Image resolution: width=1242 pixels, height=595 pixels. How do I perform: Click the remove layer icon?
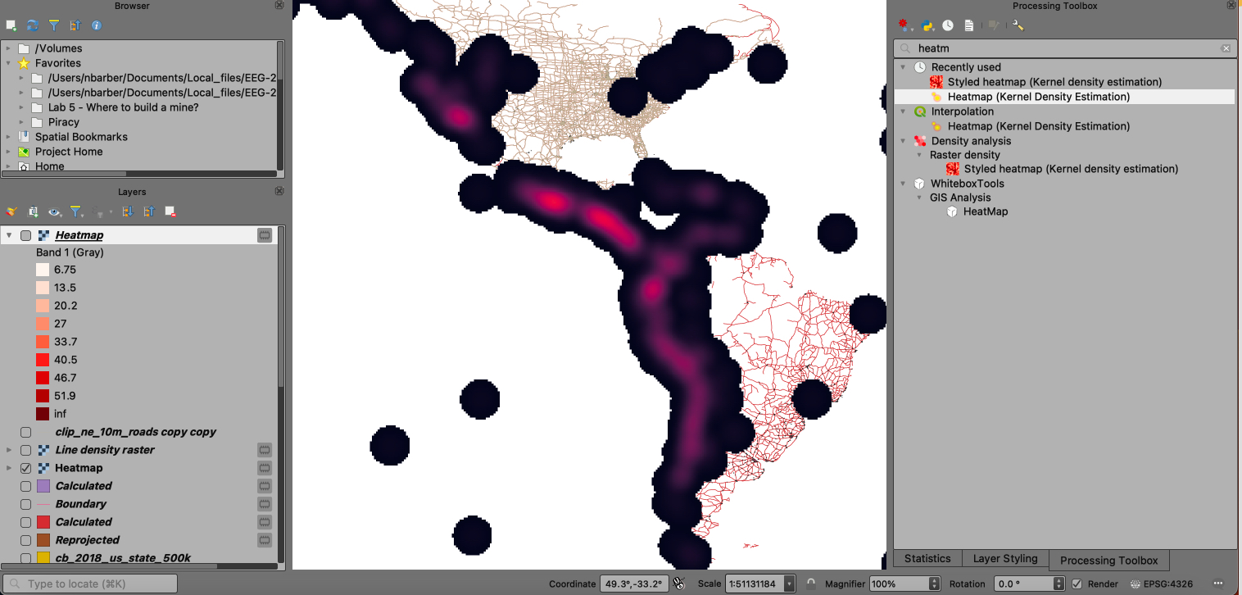(x=170, y=211)
